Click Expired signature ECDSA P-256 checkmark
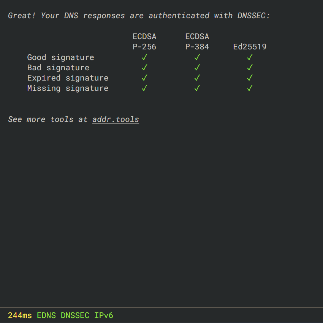This screenshot has width=323, height=323. click(x=144, y=78)
